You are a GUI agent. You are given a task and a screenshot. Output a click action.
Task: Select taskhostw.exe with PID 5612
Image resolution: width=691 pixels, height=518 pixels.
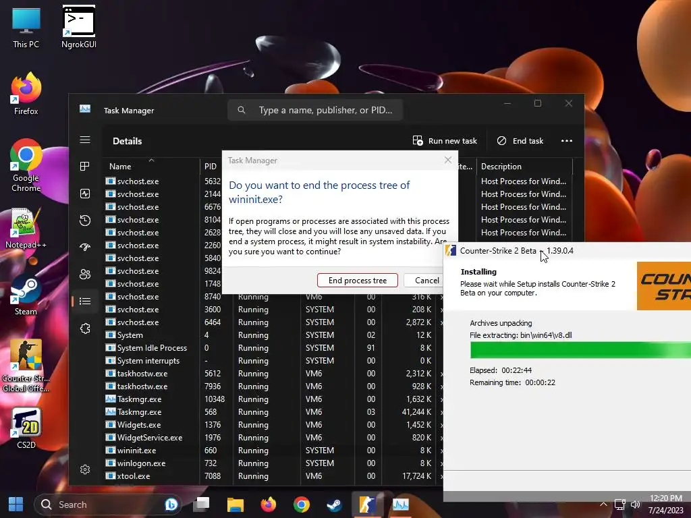273,374
